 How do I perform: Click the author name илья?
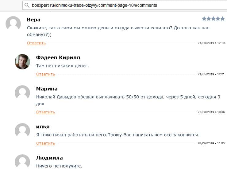43,127
